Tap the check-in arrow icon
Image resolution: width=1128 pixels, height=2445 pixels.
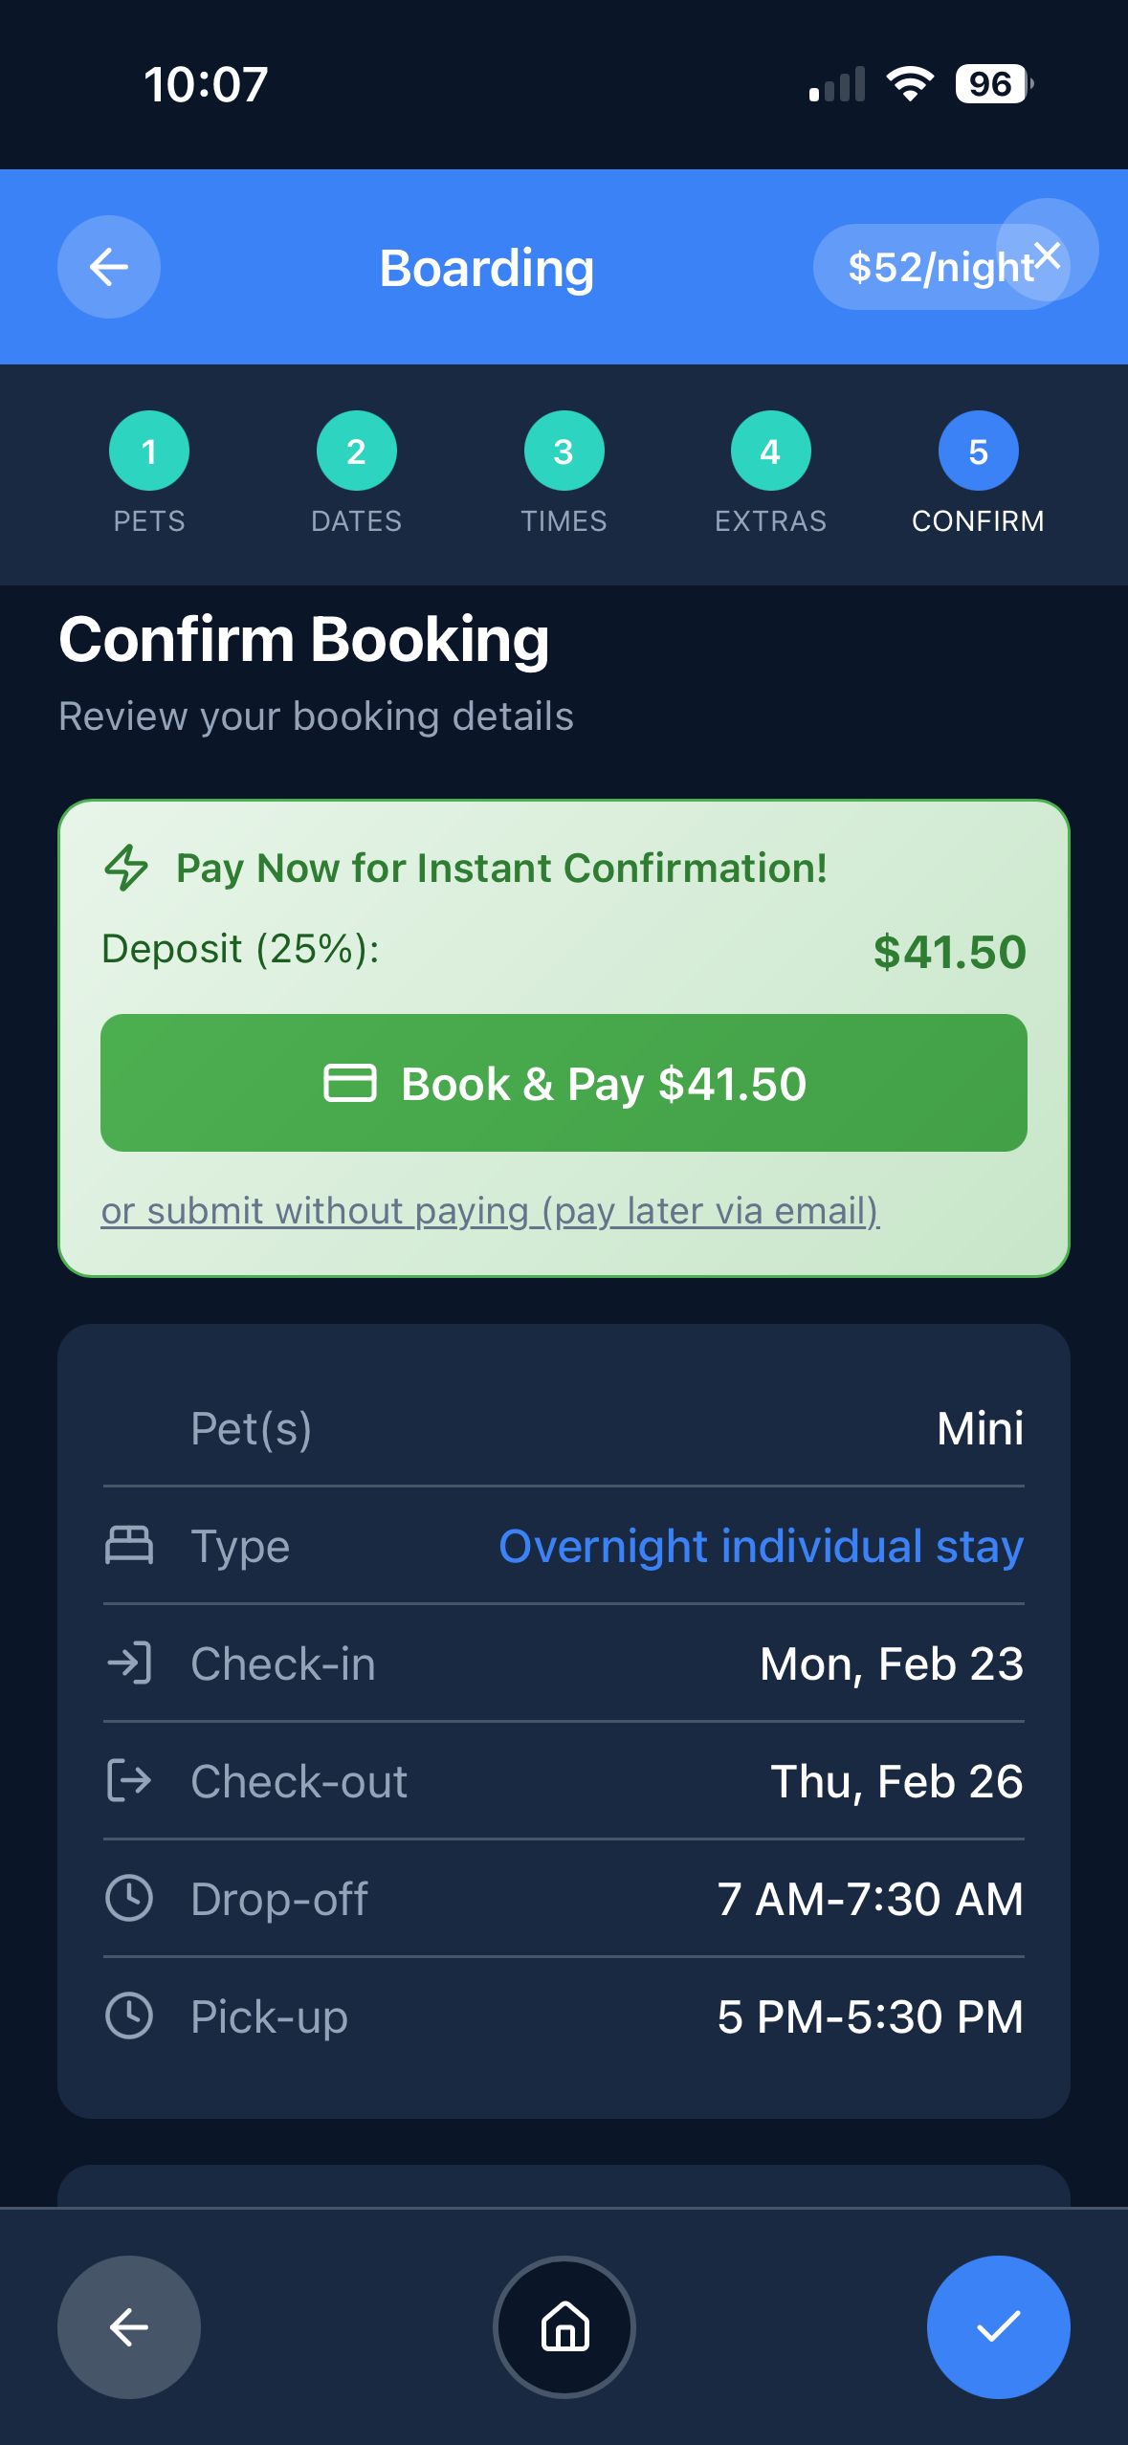tap(129, 1663)
